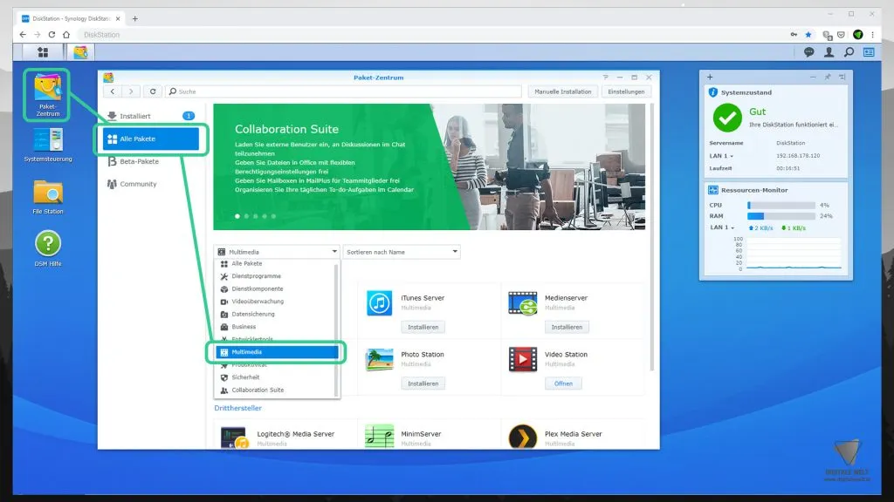Screen dimensions: 894x502
Task: Open the Paket-Zentrum help question mark
Action: click(606, 78)
